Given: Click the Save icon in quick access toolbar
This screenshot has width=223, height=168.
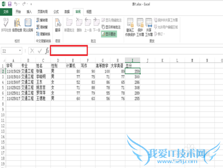Looking at the screenshot, I should [10, 4].
